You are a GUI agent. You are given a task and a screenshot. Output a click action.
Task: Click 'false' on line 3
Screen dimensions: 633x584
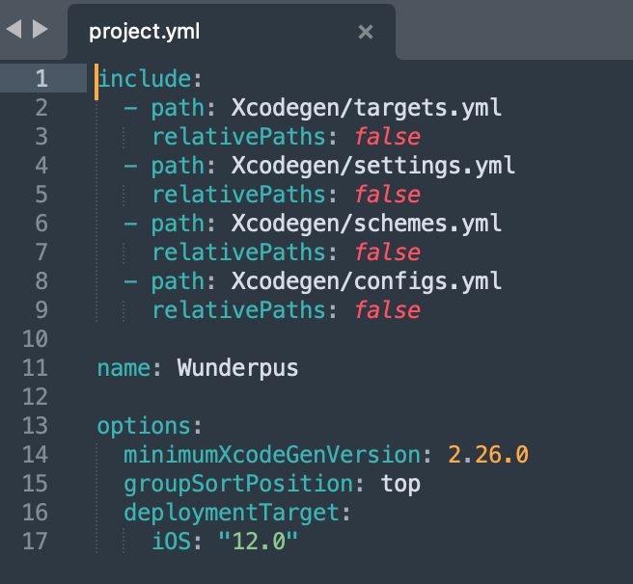[x=388, y=137]
